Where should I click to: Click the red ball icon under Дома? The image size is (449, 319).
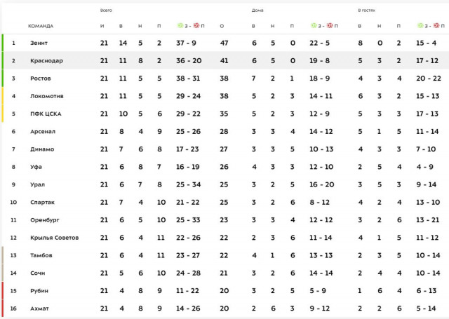329,26
